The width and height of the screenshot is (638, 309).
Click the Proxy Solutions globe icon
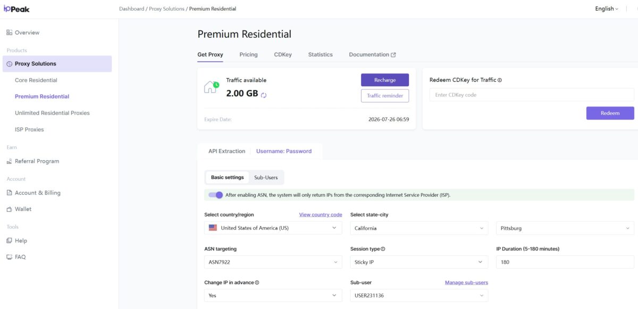point(9,64)
